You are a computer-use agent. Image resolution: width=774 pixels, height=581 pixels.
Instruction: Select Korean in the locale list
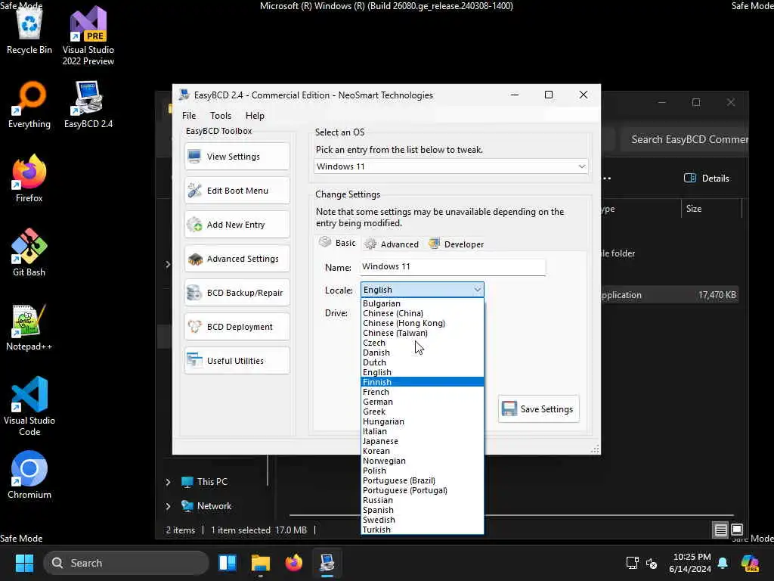click(x=422, y=451)
